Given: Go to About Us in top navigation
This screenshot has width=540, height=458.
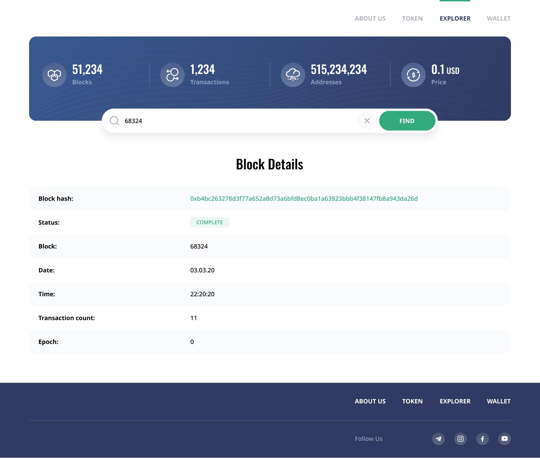Looking at the screenshot, I should (x=370, y=18).
